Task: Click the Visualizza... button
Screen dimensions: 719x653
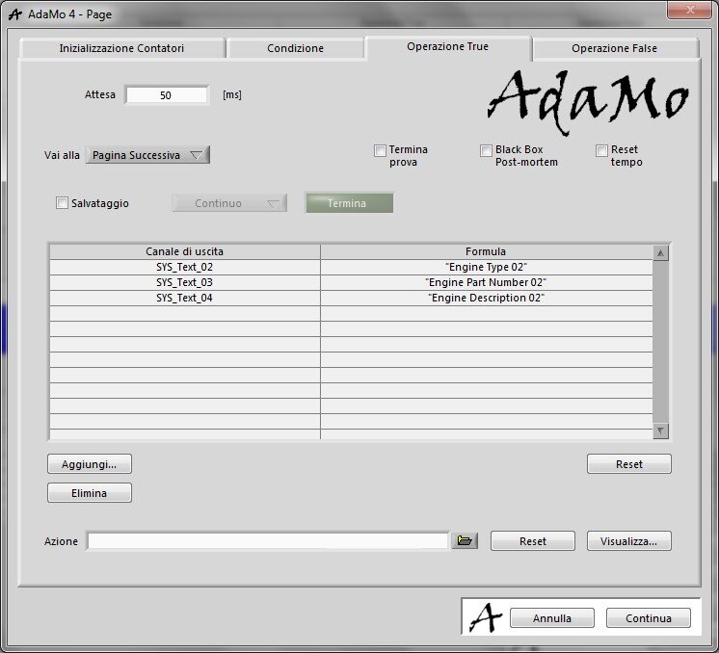Action: [x=628, y=541]
